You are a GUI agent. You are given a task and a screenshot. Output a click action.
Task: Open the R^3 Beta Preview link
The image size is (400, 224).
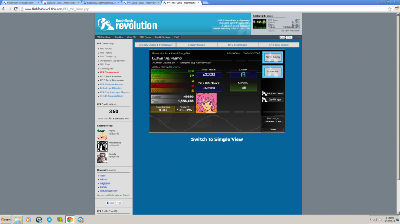coord(110,77)
